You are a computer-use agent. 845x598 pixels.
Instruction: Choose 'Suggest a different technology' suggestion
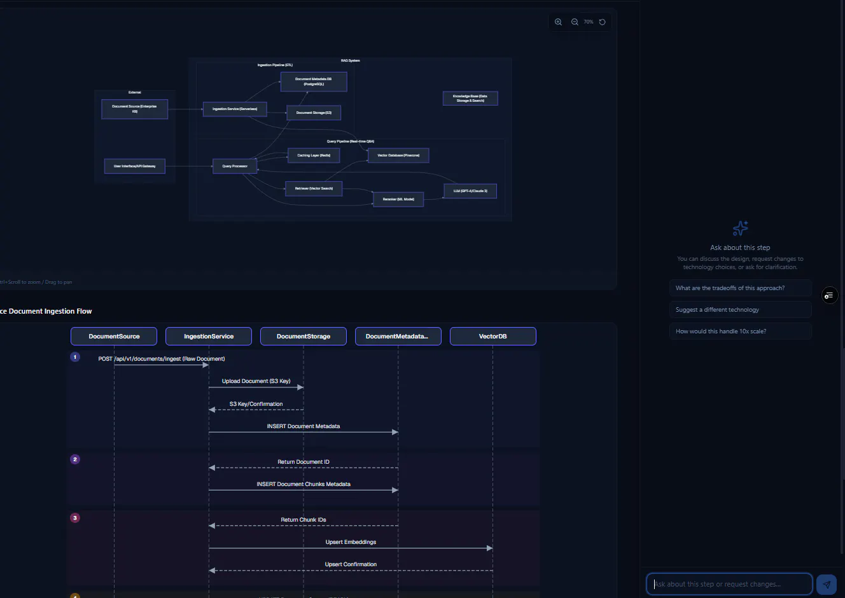coord(740,310)
